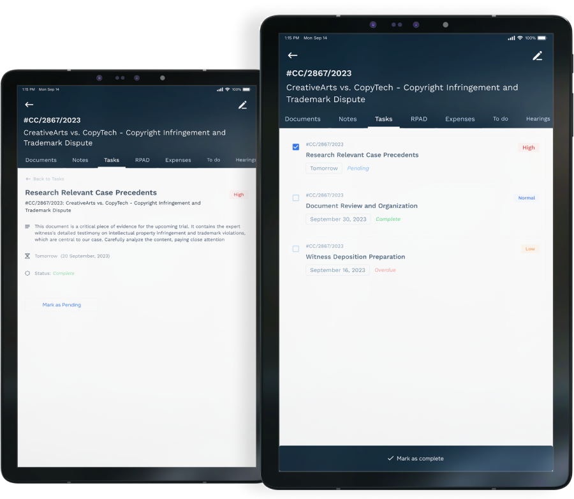The height and width of the screenshot is (499, 574).
Task: Open the Documents tab on the left tablet
Action: pyautogui.click(x=41, y=160)
